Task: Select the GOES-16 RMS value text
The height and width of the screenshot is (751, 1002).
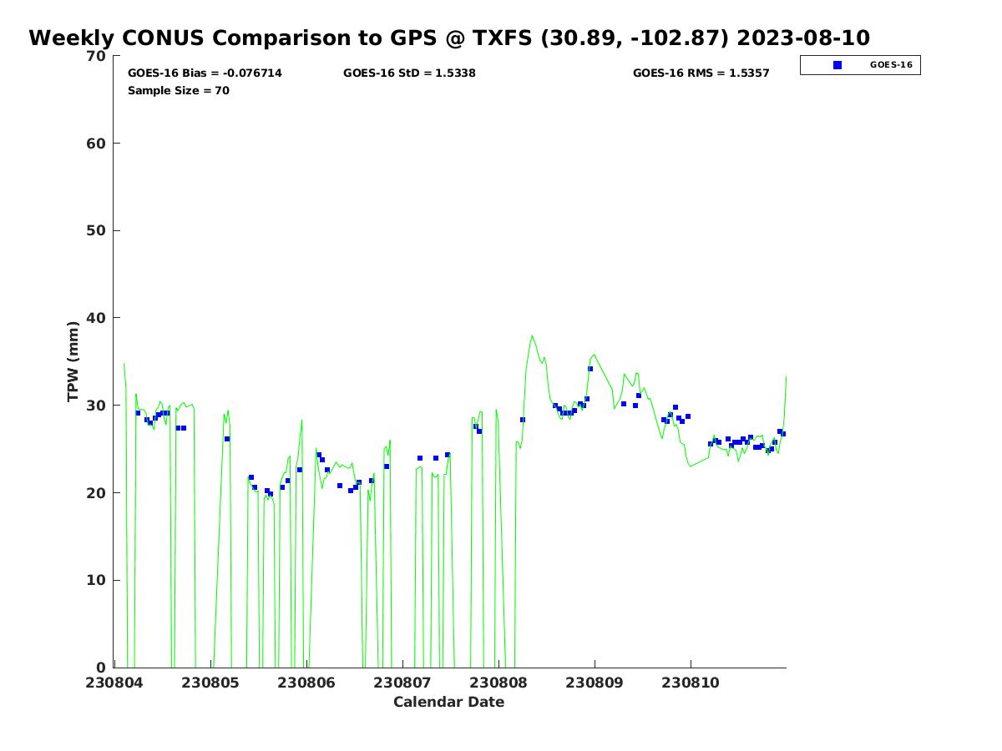Action: (701, 73)
